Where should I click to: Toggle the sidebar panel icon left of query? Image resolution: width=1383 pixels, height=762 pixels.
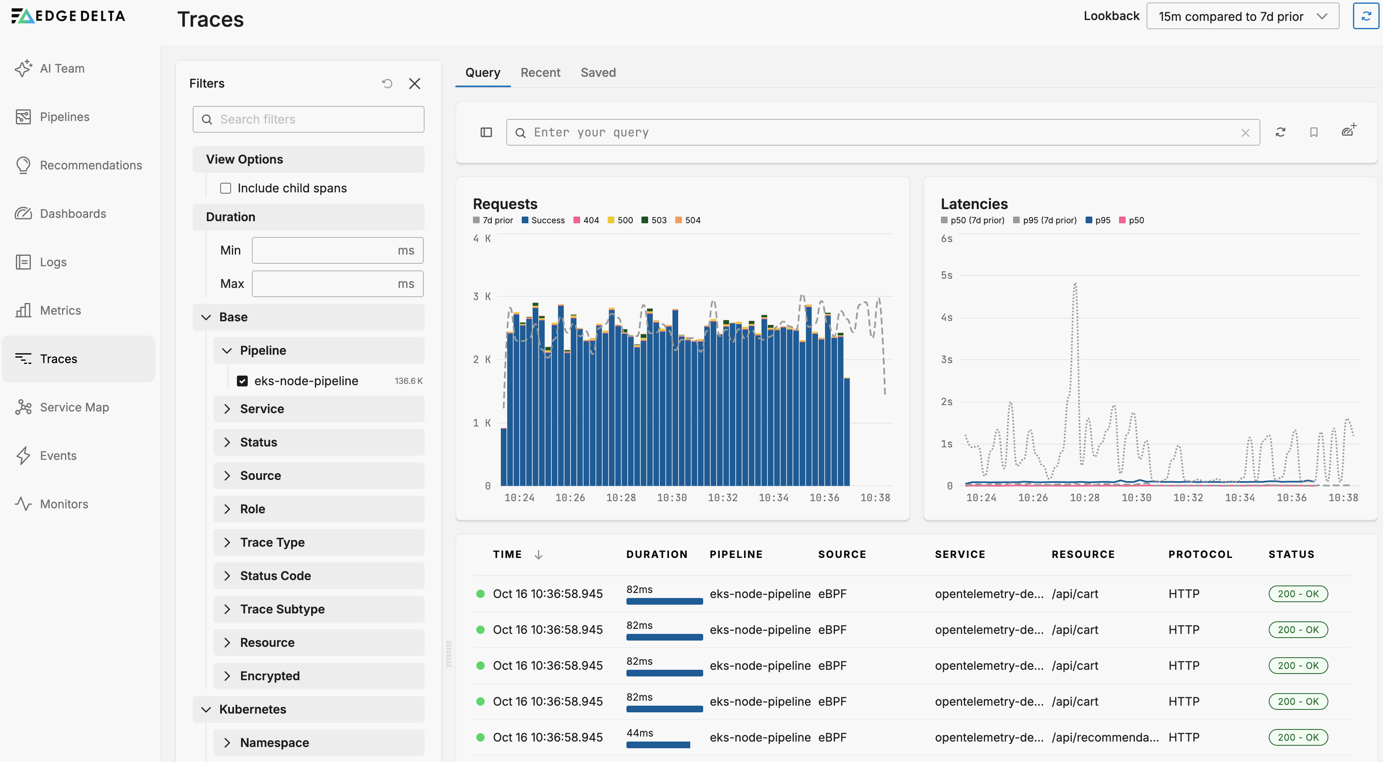(486, 132)
